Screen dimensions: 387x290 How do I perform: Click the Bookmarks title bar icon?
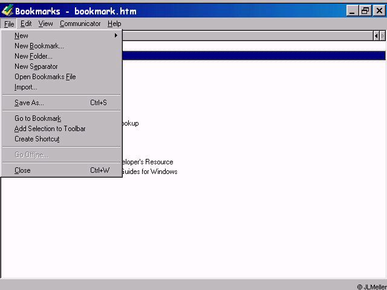pyautogui.click(x=7, y=11)
